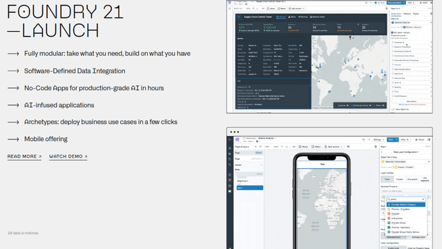Move section up arrow in mobile module toolbar

[282, 147]
